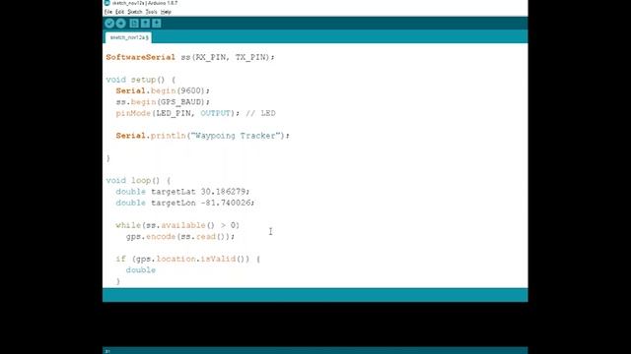Open the File menu
The height and width of the screenshot is (354, 631).
point(108,12)
